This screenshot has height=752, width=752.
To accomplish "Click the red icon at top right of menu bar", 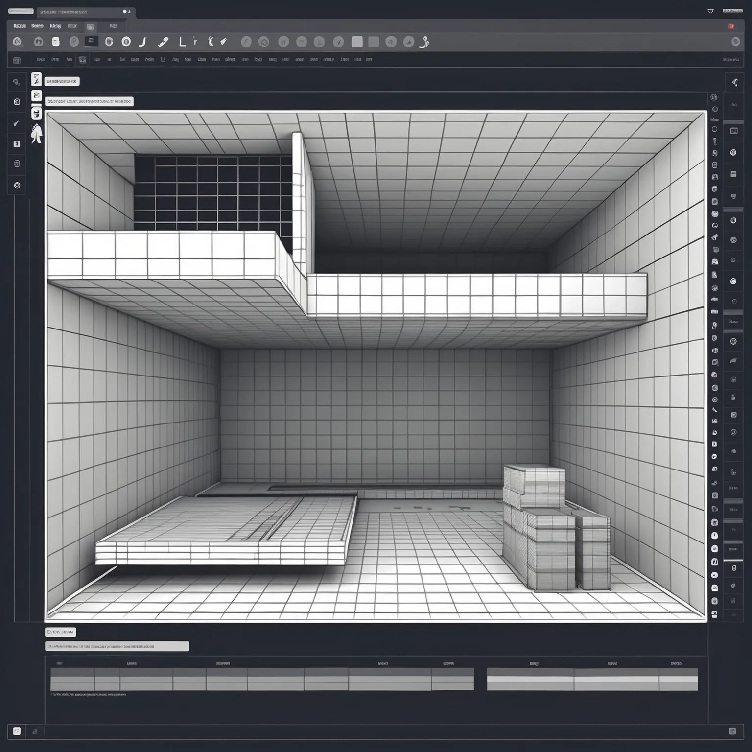I will pyautogui.click(x=731, y=26).
